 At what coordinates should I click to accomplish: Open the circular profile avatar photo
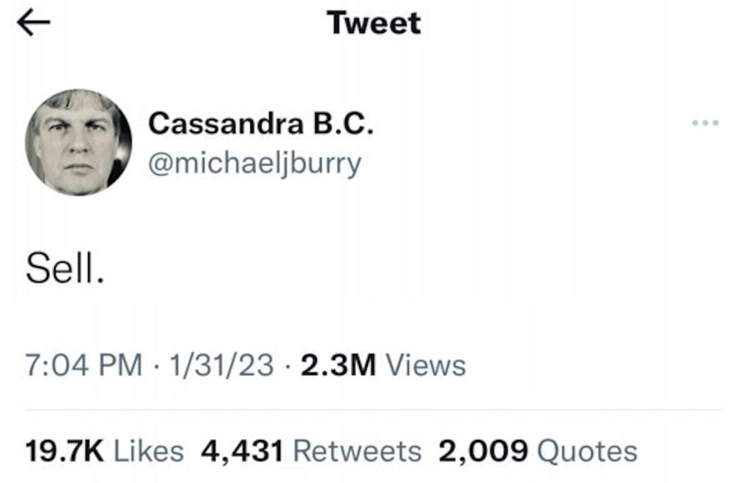78,142
